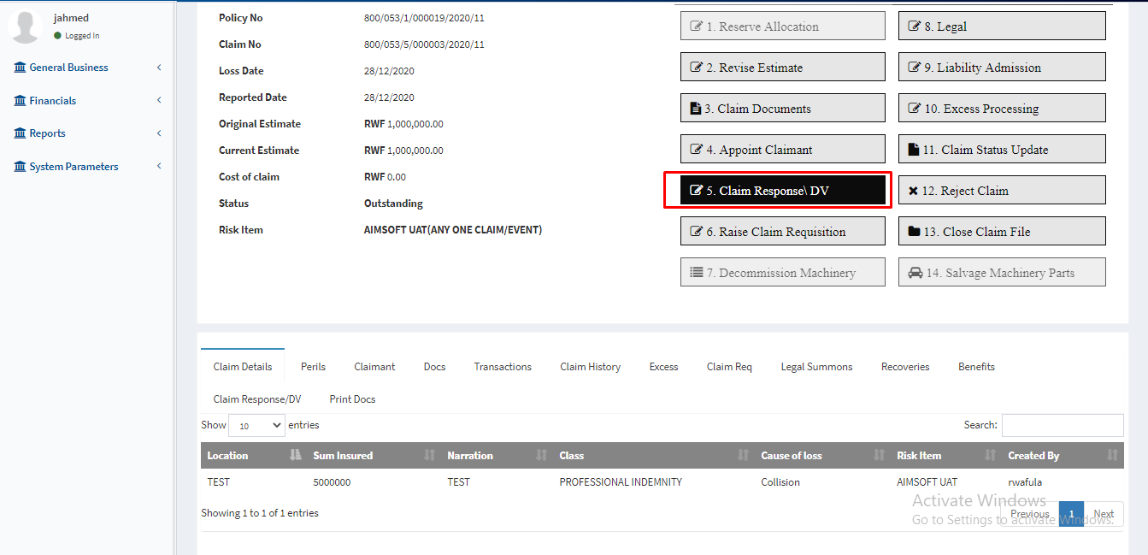The height and width of the screenshot is (555, 1148).
Task: Click the Raise Claim Requisition button
Action: (782, 232)
